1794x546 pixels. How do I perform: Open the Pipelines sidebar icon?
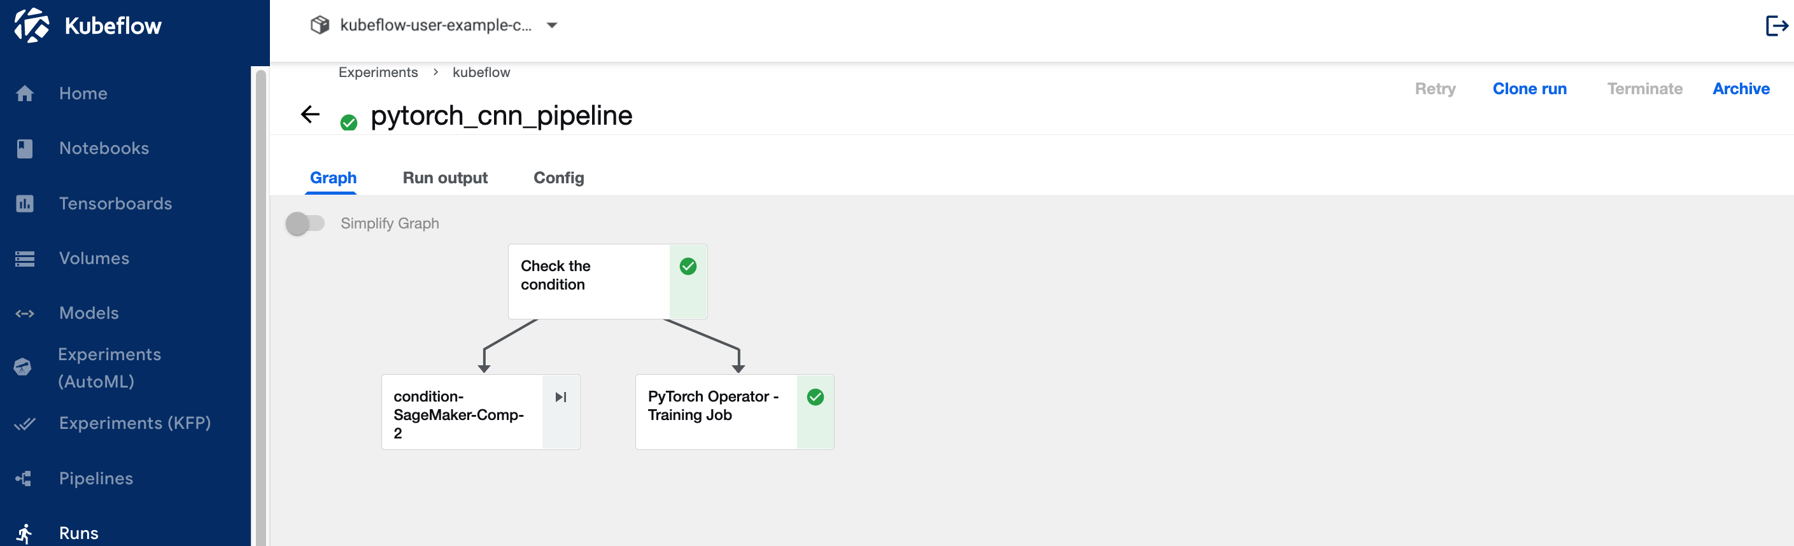coord(24,479)
